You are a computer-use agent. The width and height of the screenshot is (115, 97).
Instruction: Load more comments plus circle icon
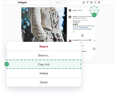pyautogui.click(x=82, y=36)
